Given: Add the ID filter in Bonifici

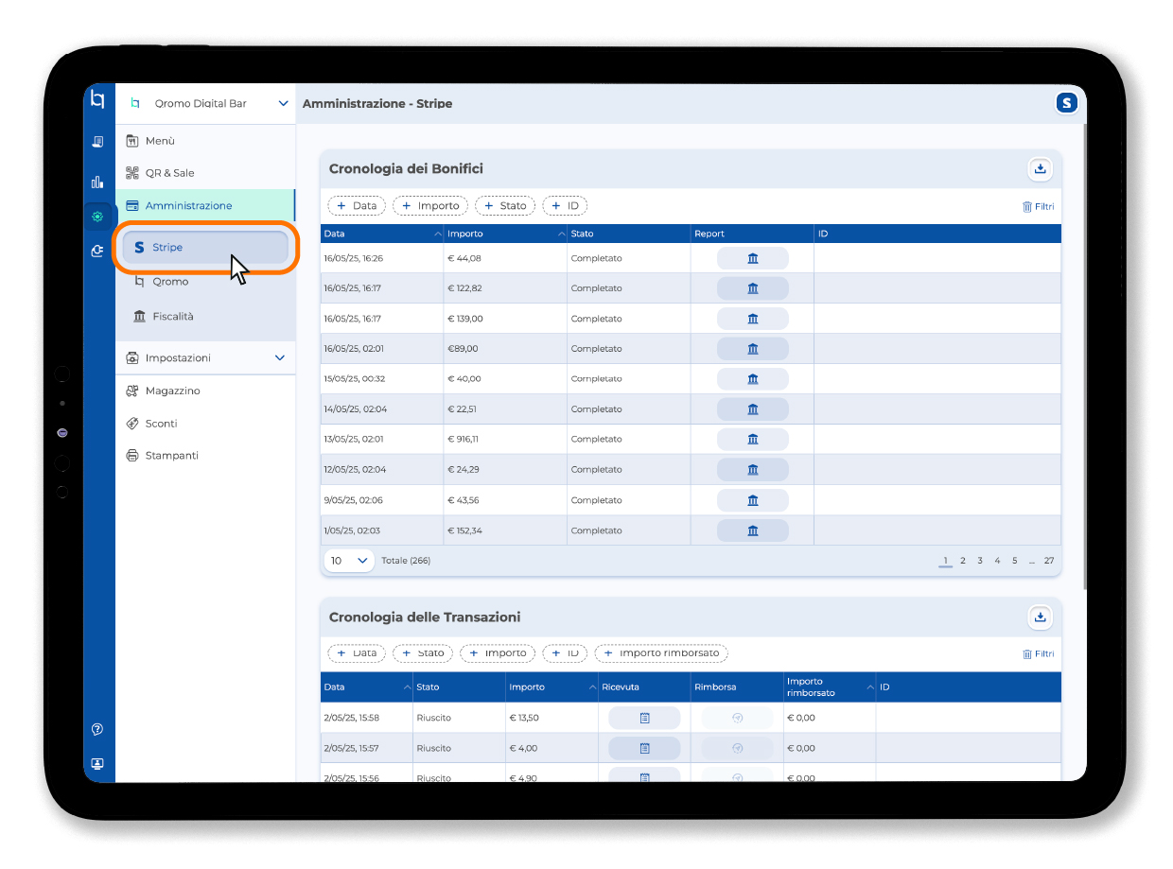Looking at the screenshot, I should (565, 205).
